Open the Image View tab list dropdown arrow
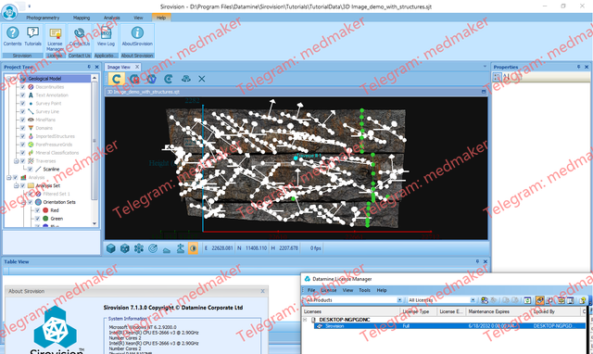The height and width of the screenshot is (354, 593). tap(485, 67)
